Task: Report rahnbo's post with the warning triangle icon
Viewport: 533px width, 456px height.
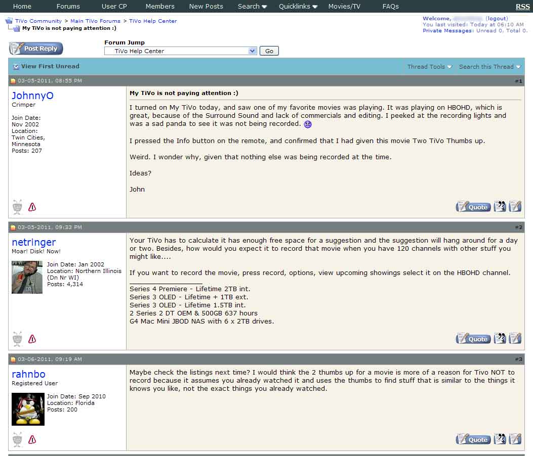Action: [x=32, y=440]
